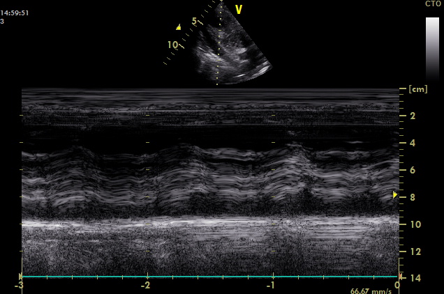This screenshot has height=294, width=444.
Task: Click the 6 cm depth scale mark
Action: pyautogui.click(x=413, y=171)
